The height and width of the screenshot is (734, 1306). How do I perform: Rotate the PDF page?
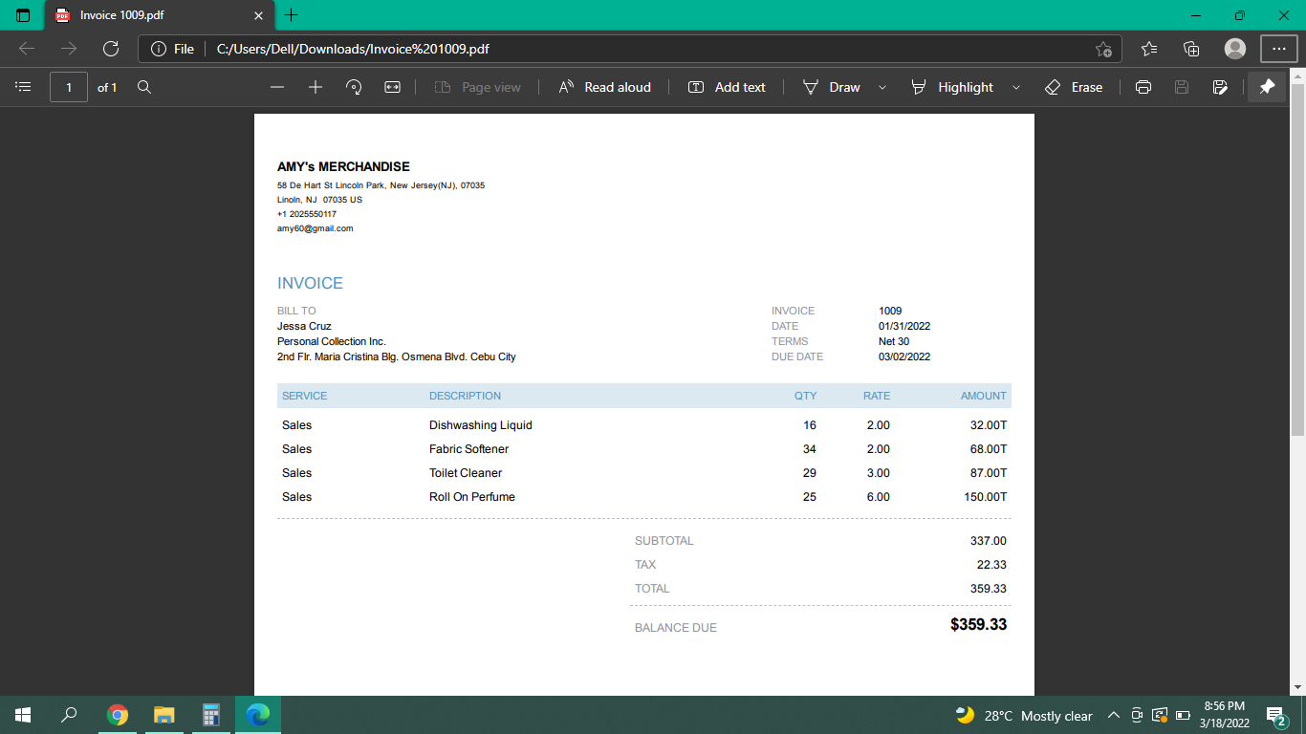point(354,87)
